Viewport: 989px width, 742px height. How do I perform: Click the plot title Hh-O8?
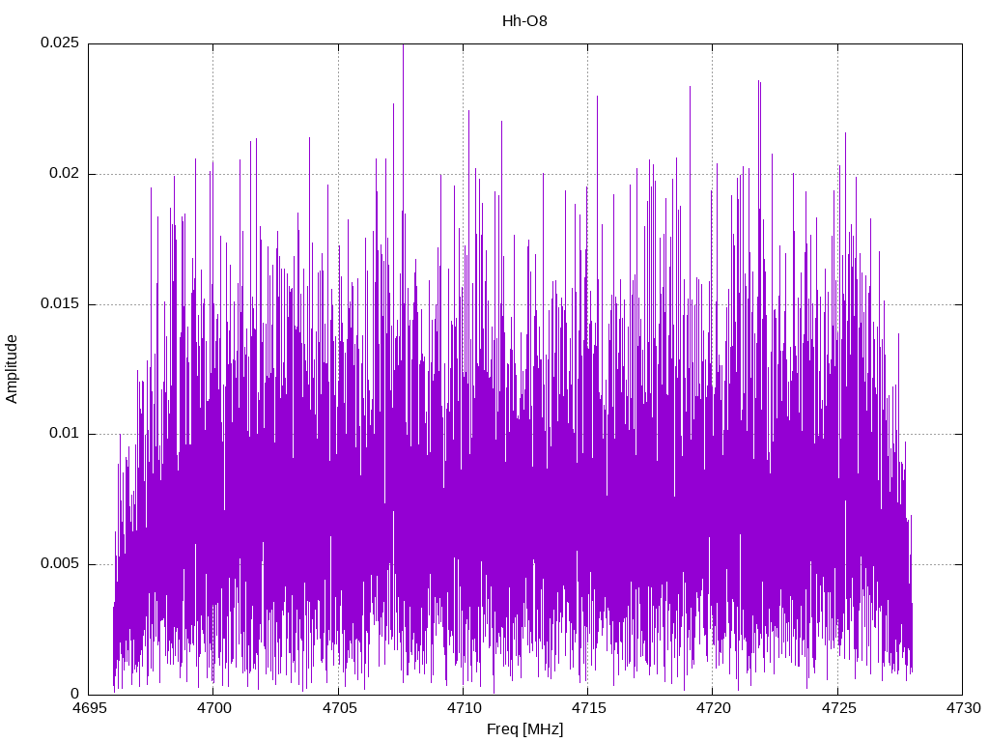point(524,21)
